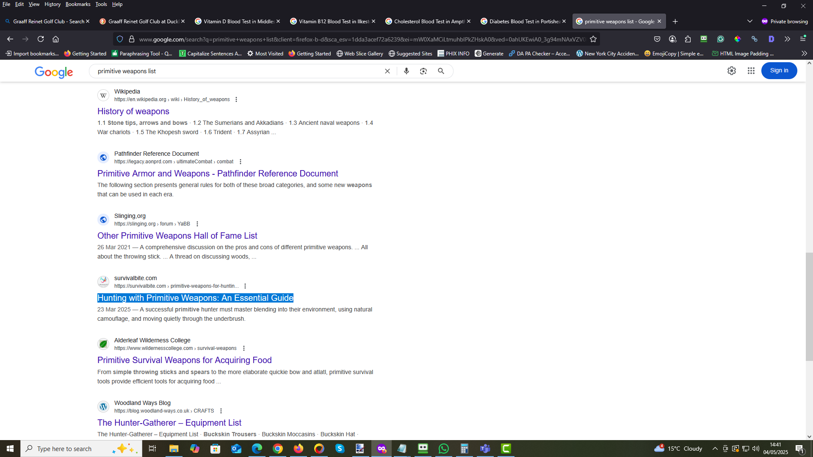This screenshot has width=813, height=457.
Task: Open the Firefox application menu
Action: click(803, 39)
